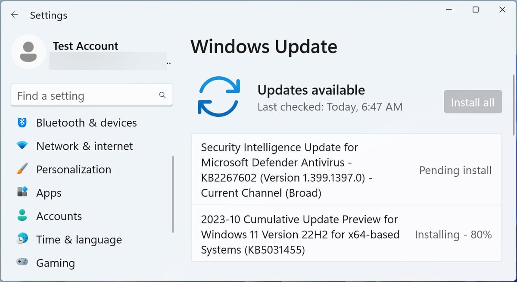The height and width of the screenshot is (282, 517).
Task: Click the Windows Update sync arrows icon
Action: pyautogui.click(x=219, y=96)
